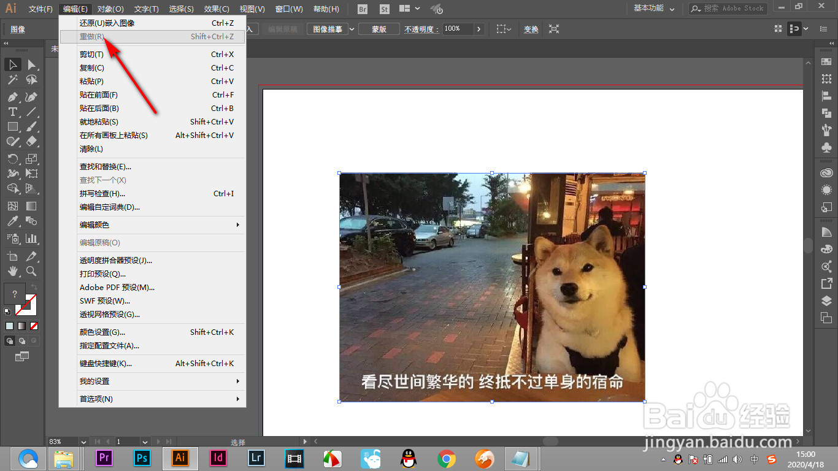838x471 pixels.
Task: Select the Zoom magnifier tool
Action: click(31, 270)
